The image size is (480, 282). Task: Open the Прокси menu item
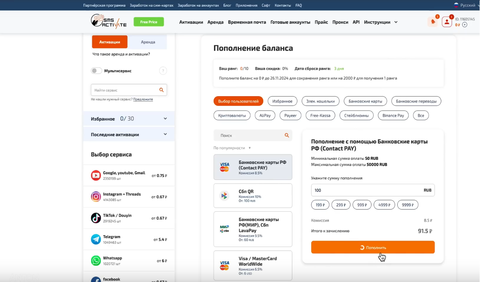coord(340,22)
